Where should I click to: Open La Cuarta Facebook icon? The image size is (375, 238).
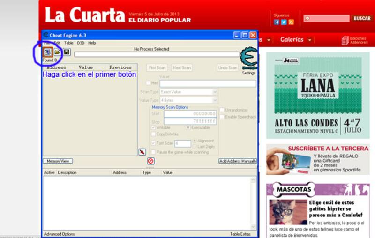click(x=277, y=22)
